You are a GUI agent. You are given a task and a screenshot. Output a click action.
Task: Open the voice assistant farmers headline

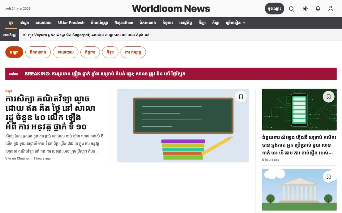coord(299,145)
